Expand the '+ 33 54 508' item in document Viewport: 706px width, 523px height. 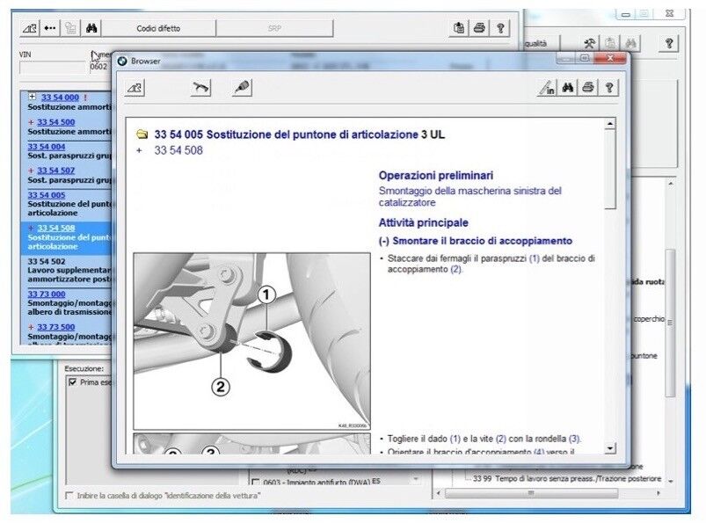(140, 150)
